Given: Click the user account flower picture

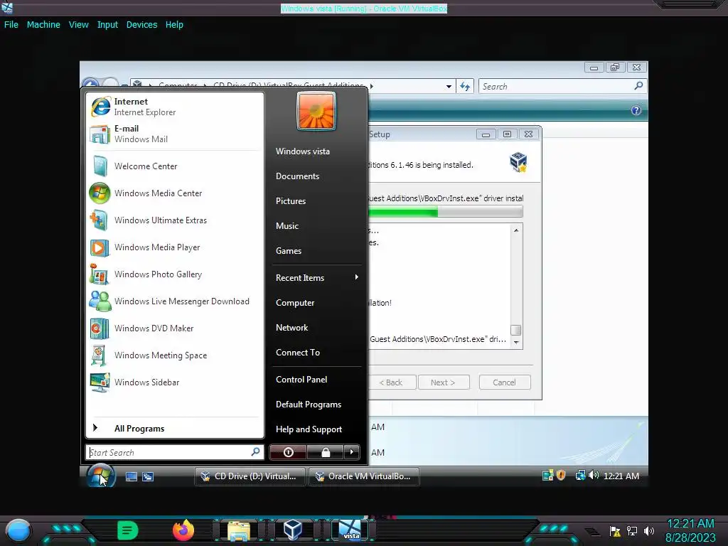Looking at the screenshot, I should pos(316,111).
